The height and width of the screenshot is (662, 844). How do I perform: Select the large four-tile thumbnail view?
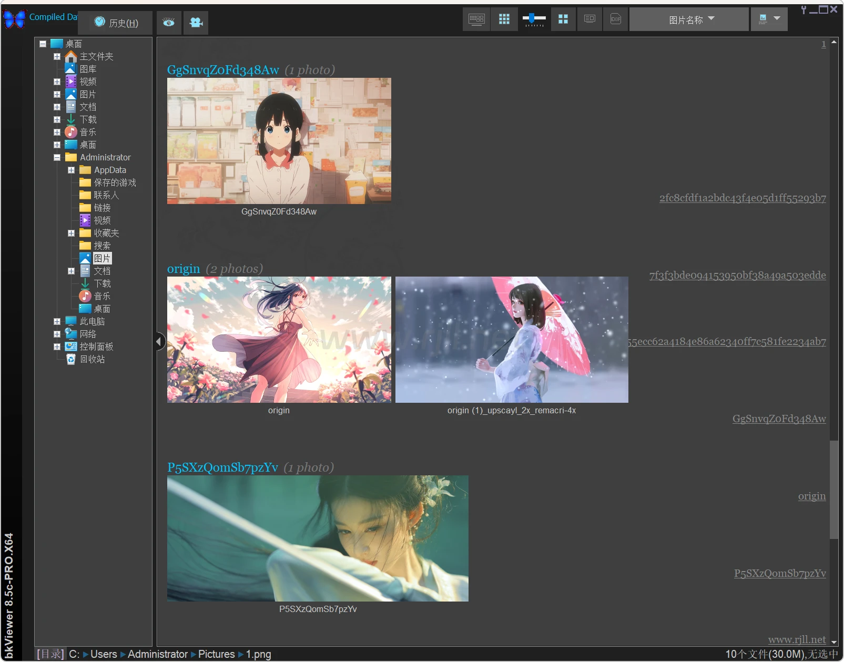coord(563,19)
